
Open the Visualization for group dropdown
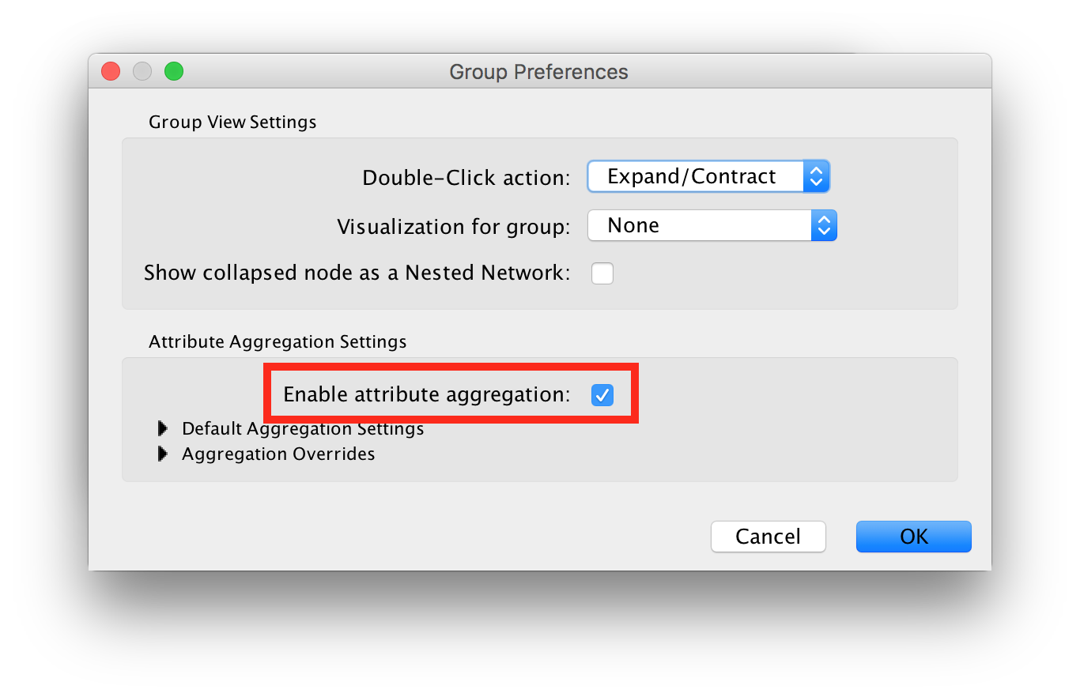point(700,225)
